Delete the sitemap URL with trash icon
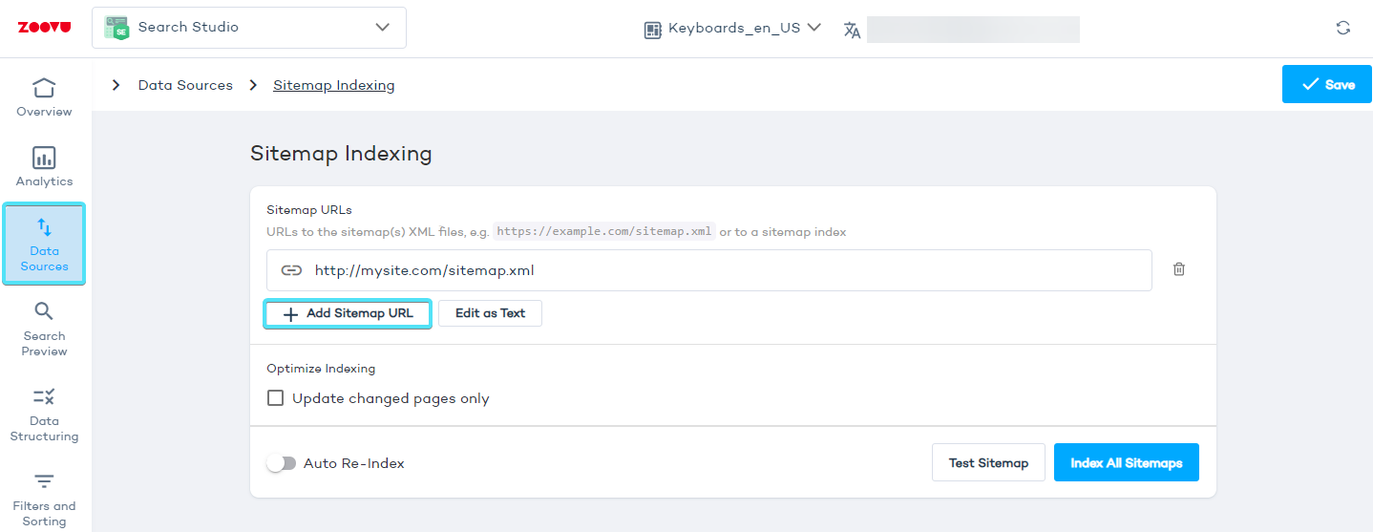Image resolution: width=1373 pixels, height=532 pixels. [1179, 270]
